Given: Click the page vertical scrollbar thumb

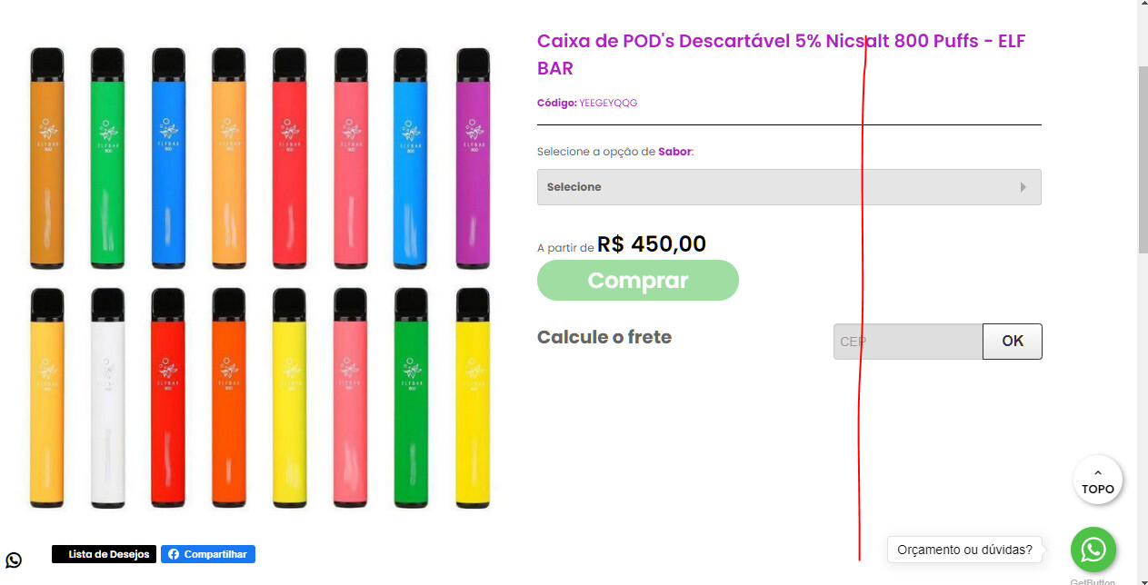Looking at the screenshot, I should [1143, 160].
